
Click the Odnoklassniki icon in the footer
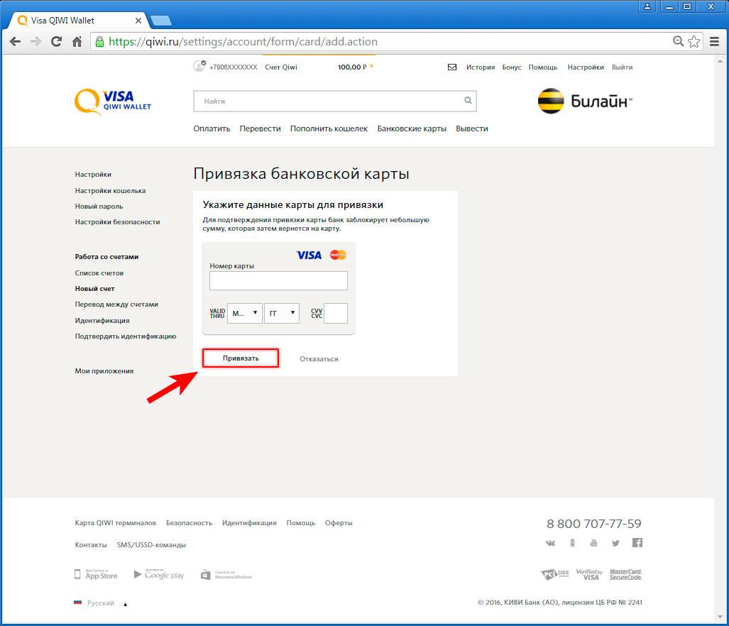click(572, 543)
